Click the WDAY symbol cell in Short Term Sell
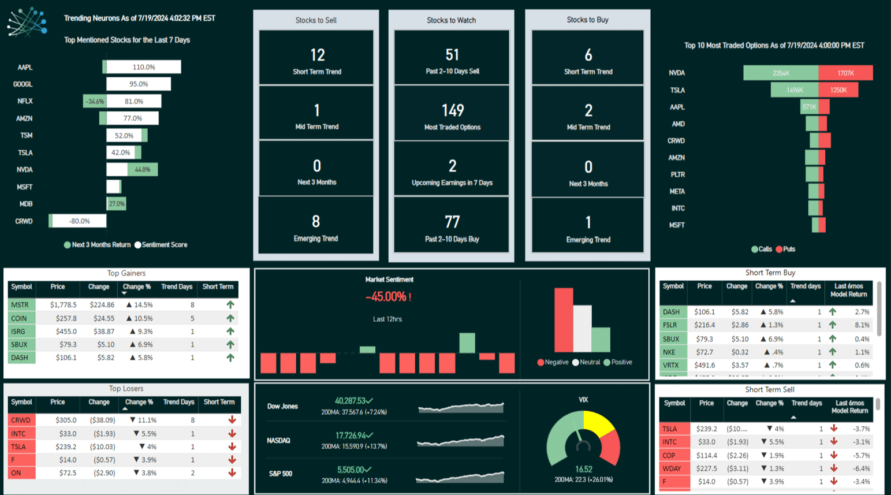The height and width of the screenshot is (495, 891). click(x=674, y=468)
